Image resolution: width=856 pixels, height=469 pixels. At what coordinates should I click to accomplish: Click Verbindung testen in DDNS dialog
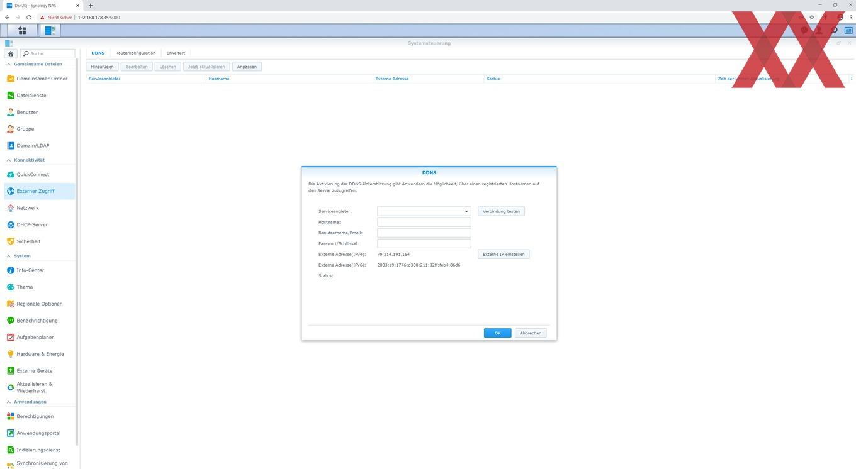pos(501,211)
